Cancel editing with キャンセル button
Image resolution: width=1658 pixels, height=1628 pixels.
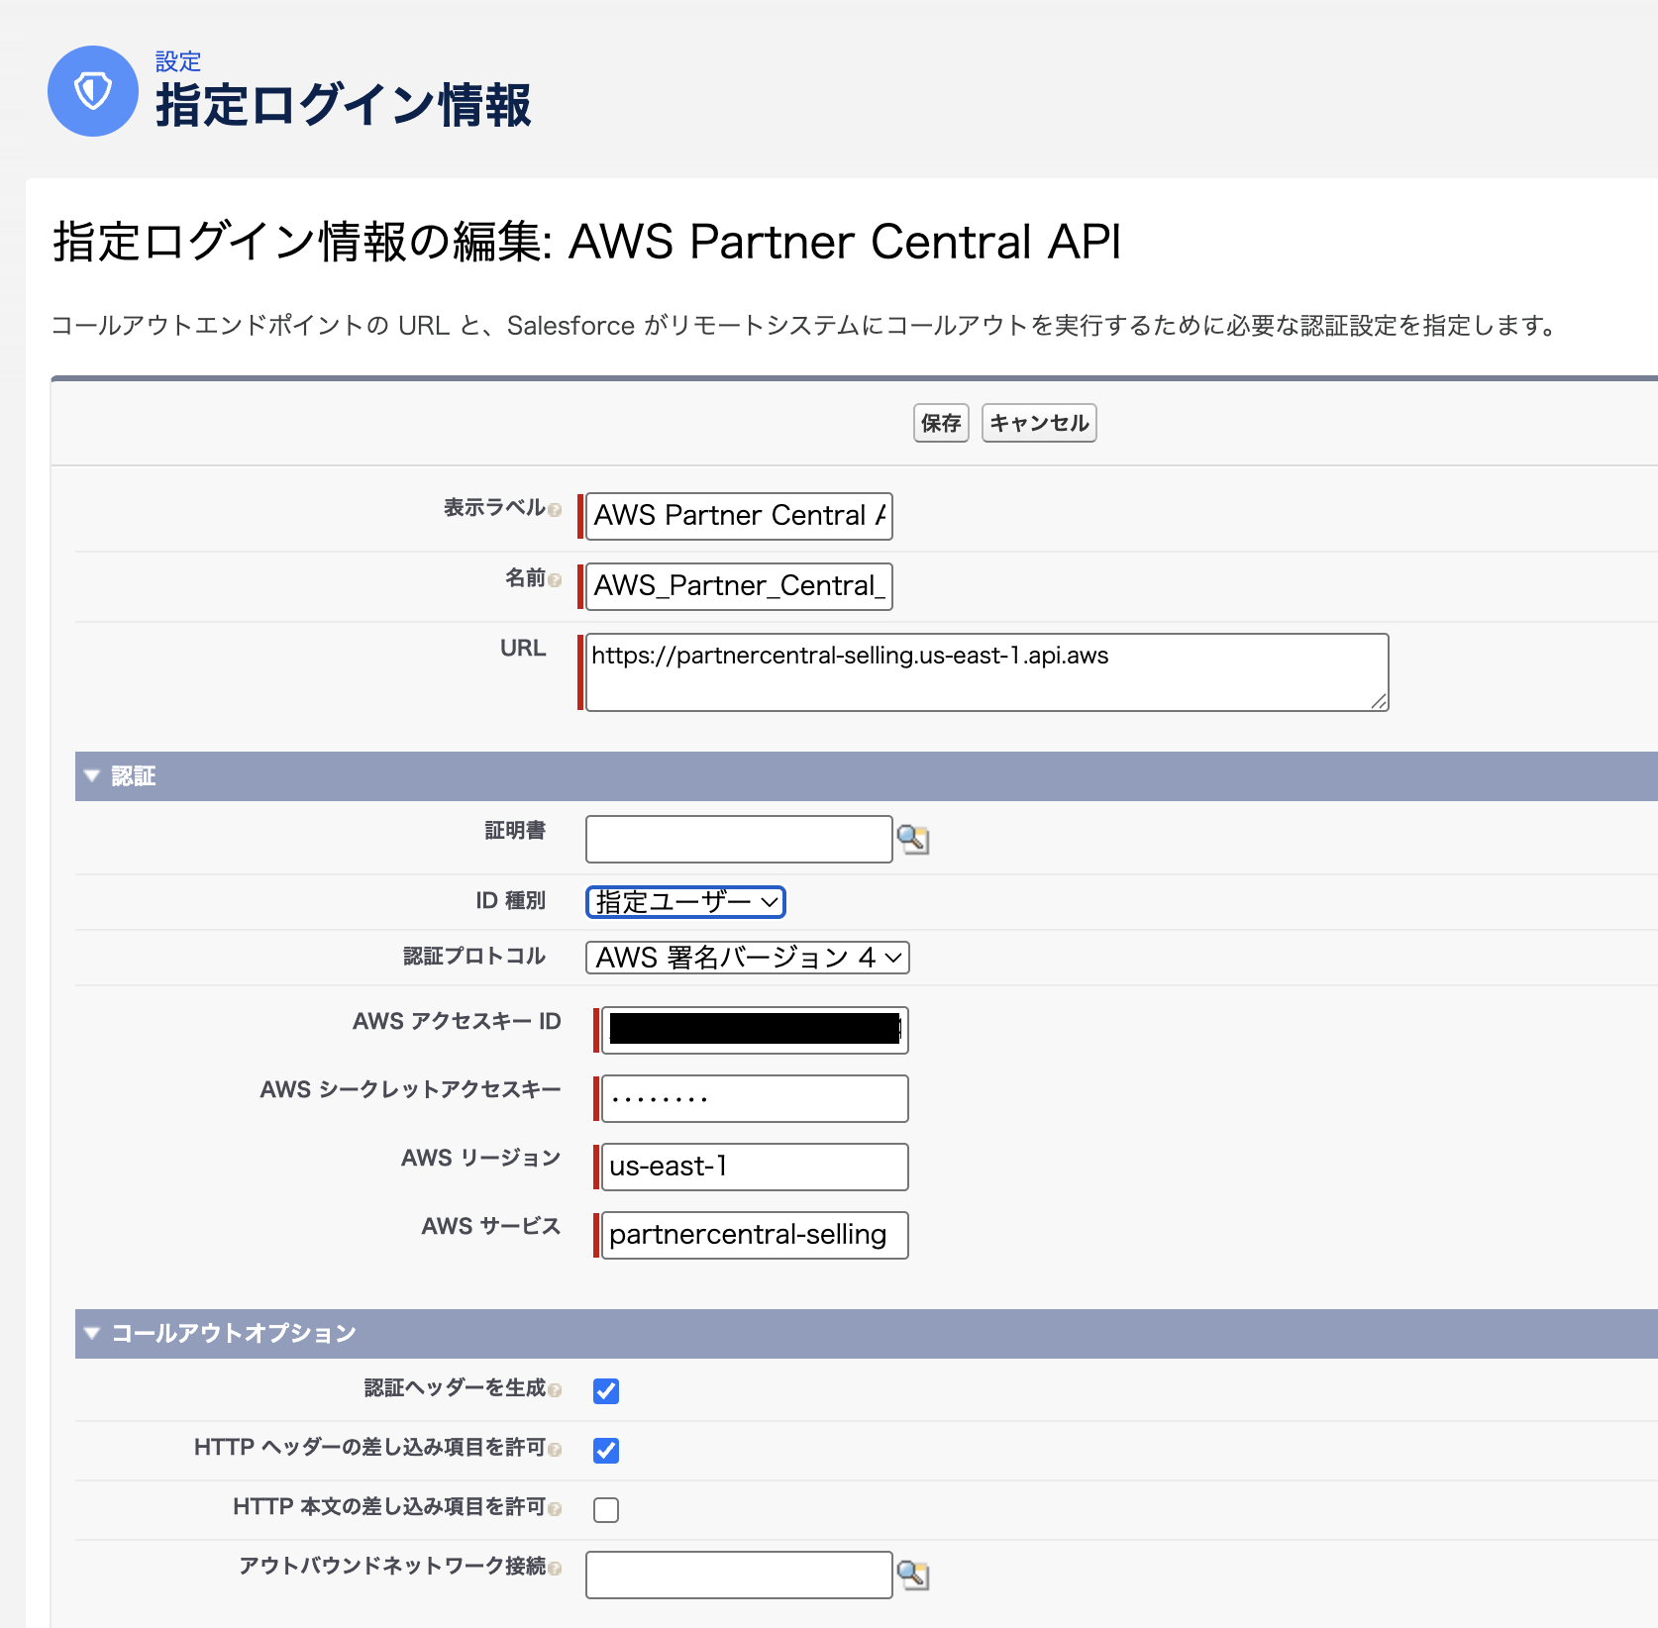[x=1038, y=423]
